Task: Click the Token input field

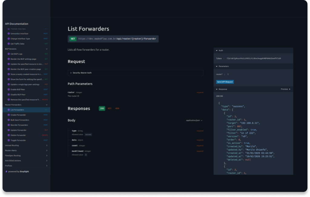Action: tap(257, 58)
